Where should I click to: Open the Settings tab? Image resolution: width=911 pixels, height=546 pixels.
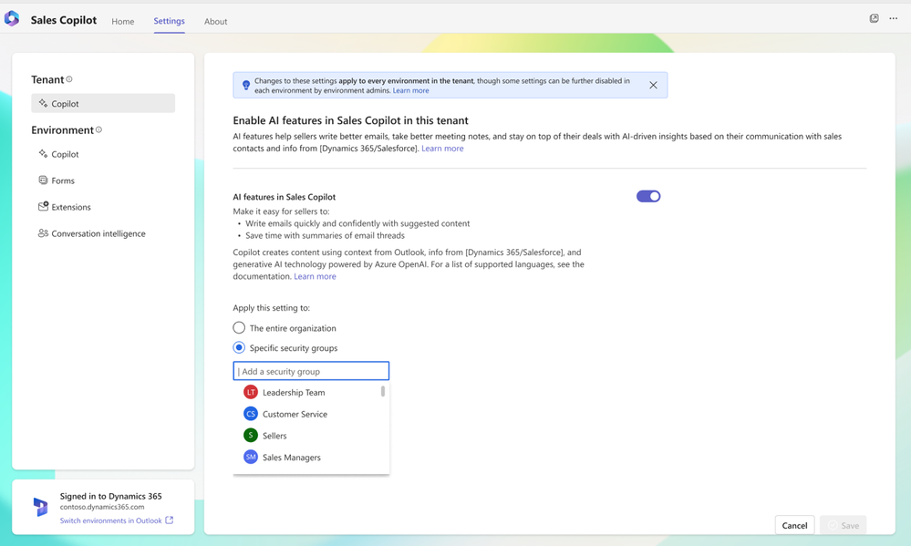pyautogui.click(x=169, y=21)
